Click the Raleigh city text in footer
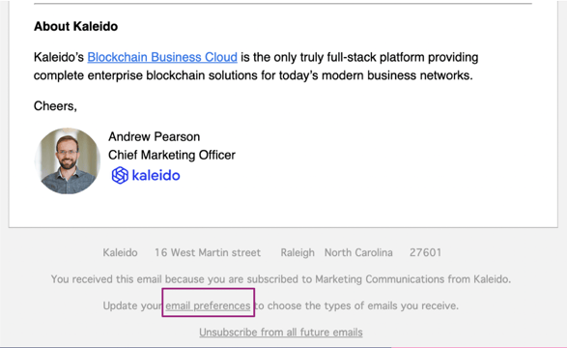 pos(298,252)
